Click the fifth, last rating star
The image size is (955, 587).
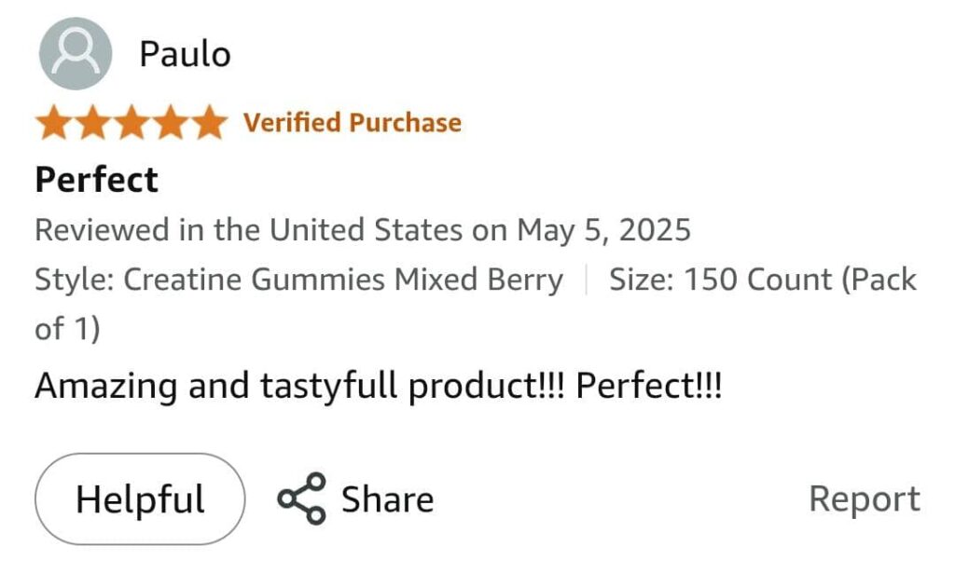207,123
